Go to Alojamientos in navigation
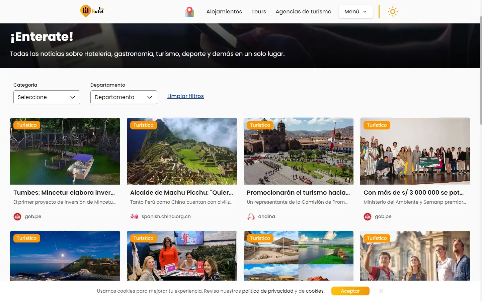 point(224,12)
